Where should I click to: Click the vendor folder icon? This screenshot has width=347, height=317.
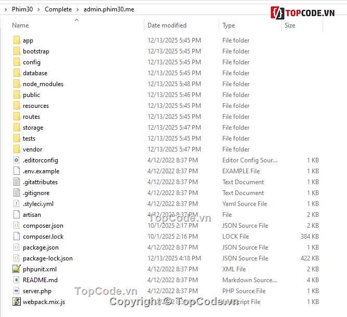pos(16,149)
